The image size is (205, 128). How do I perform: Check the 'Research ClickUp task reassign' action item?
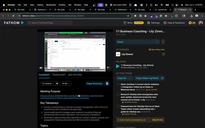118,94
